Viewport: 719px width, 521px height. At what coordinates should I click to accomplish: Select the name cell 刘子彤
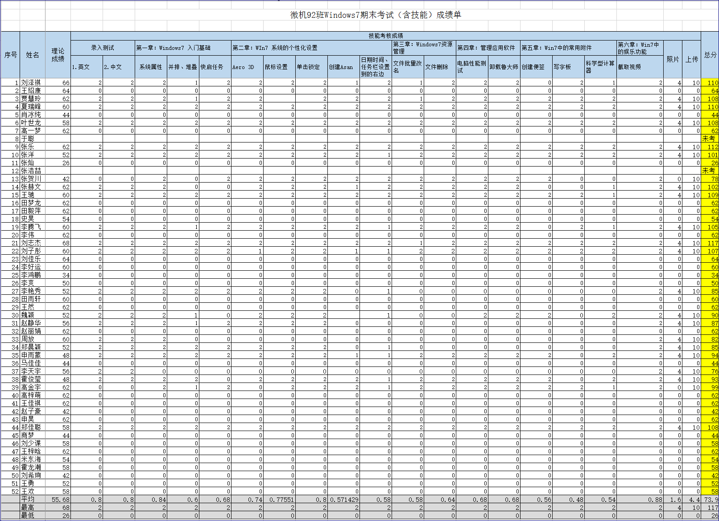pyautogui.click(x=33, y=251)
